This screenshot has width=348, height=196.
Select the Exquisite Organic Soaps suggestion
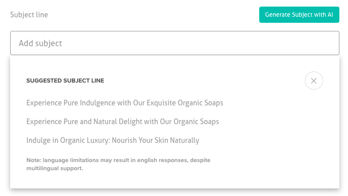point(125,103)
